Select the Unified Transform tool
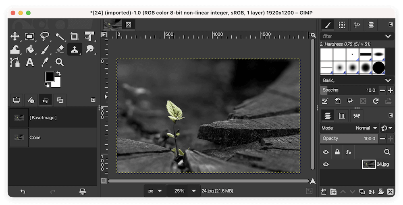 coord(89,37)
